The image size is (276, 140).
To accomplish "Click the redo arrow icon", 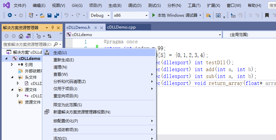I will pos(78,15).
